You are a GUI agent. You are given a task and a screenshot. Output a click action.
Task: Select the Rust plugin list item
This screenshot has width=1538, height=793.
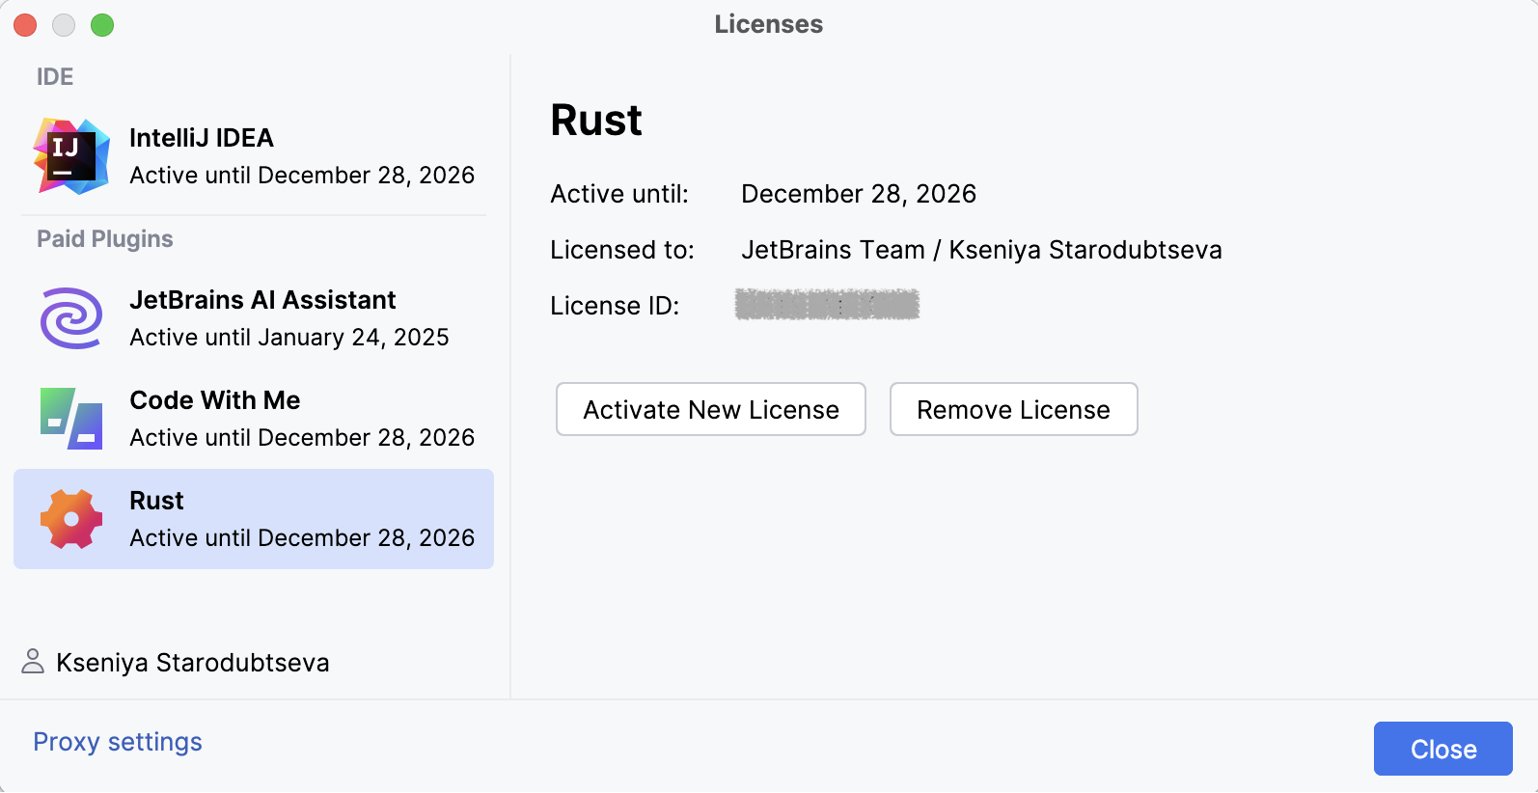301,519
